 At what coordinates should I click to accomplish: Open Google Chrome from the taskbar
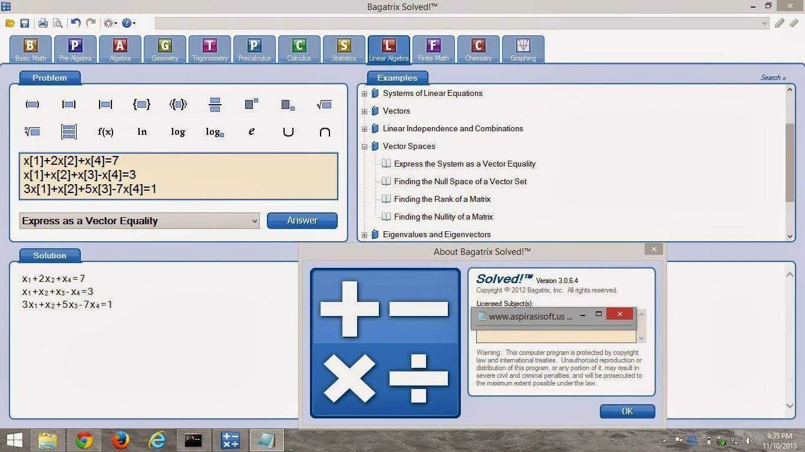click(84, 440)
